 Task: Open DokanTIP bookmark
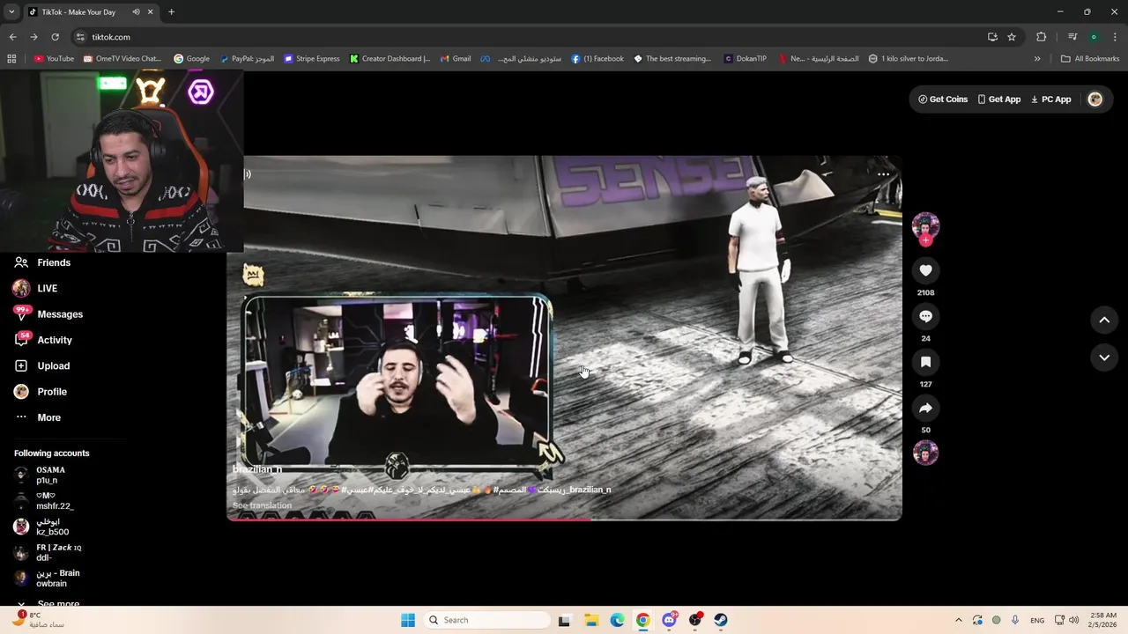745,59
